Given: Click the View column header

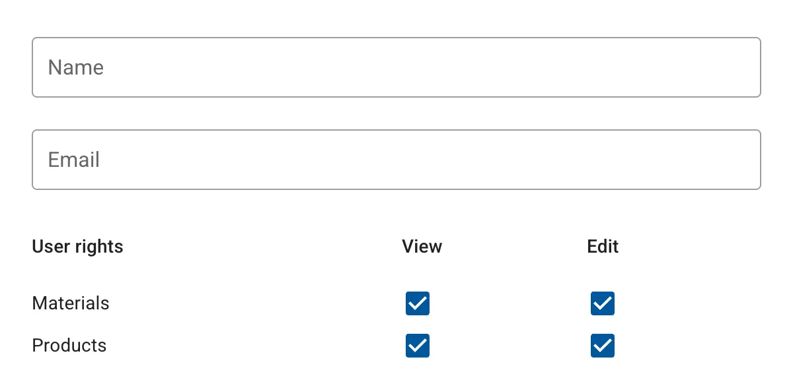Looking at the screenshot, I should (422, 247).
